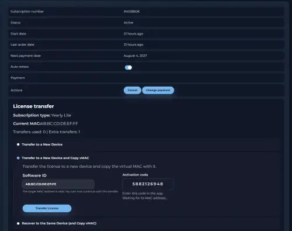
Task: Select subscription number #4038506 value
Action: pos(131,12)
